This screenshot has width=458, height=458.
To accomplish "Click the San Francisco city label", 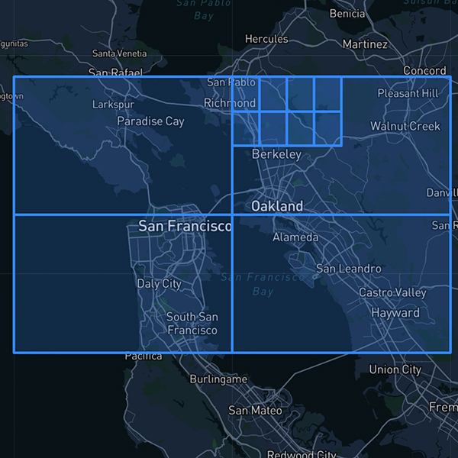I will pyautogui.click(x=185, y=226).
